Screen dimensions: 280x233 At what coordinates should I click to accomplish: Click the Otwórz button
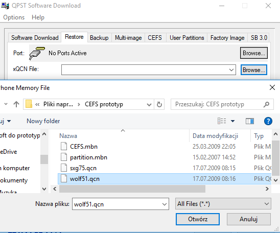(x=198, y=219)
